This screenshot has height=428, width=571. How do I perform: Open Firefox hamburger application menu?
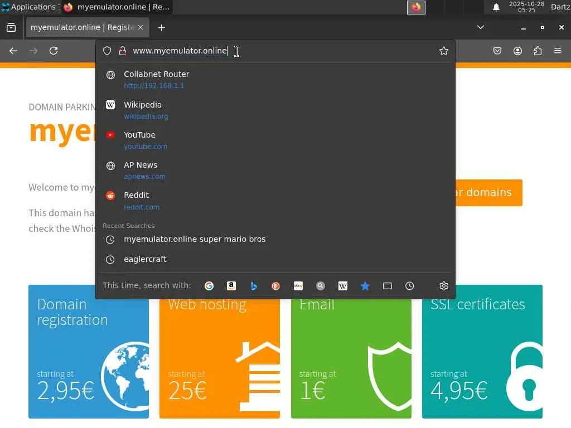click(558, 51)
